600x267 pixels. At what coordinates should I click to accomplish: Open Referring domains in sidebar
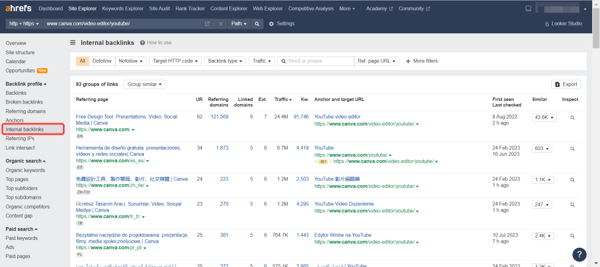(26, 111)
